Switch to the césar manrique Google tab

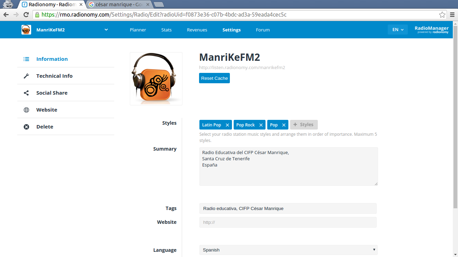pyautogui.click(x=119, y=4)
